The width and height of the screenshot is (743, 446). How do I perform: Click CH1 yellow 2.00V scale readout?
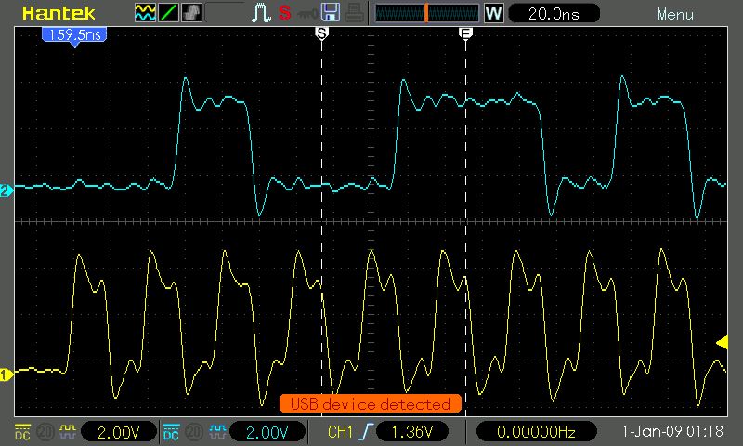coord(119,432)
